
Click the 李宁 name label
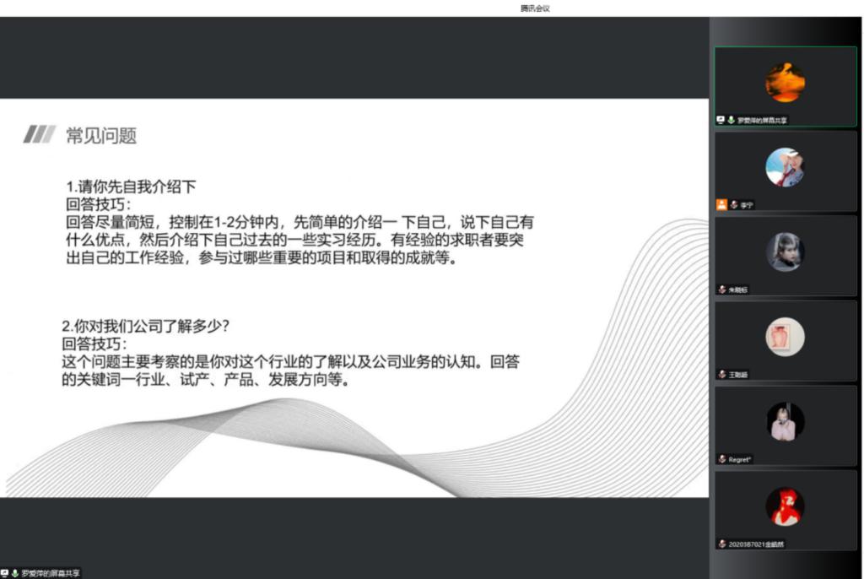tap(747, 204)
